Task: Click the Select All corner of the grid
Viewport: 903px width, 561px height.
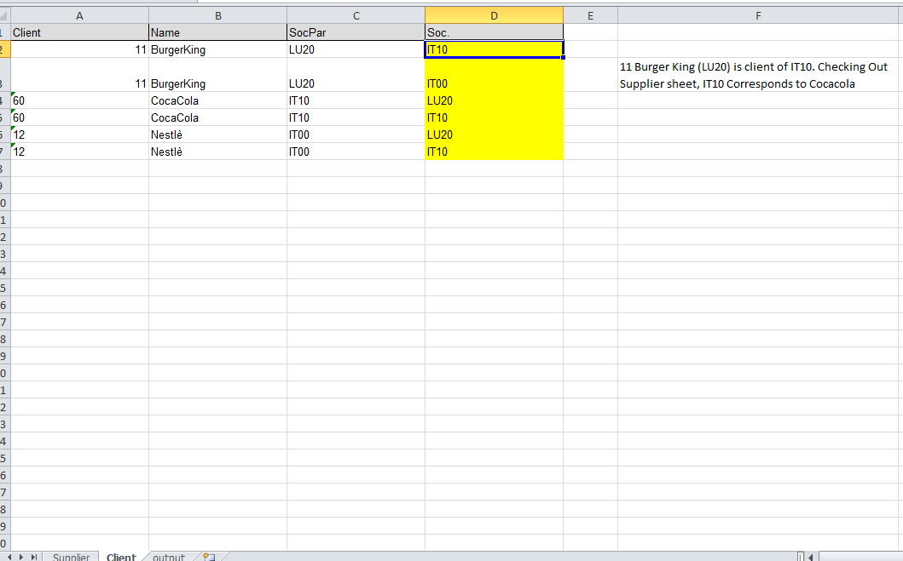Action: tap(4, 15)
